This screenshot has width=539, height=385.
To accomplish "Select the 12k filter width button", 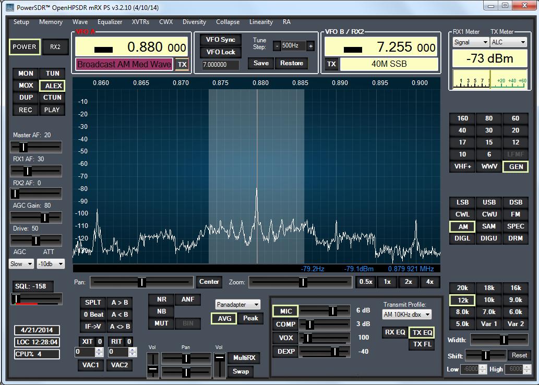I will 462,300.
